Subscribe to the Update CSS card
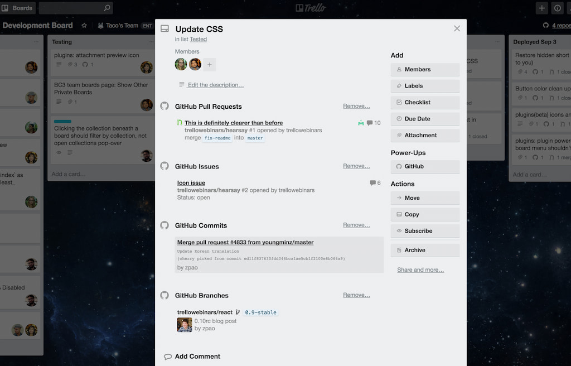The width and height of the screenshot is (571, 366). tap(425, 230)
